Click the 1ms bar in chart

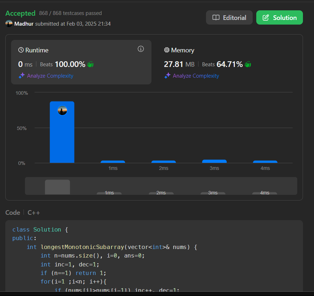[113, 162]
